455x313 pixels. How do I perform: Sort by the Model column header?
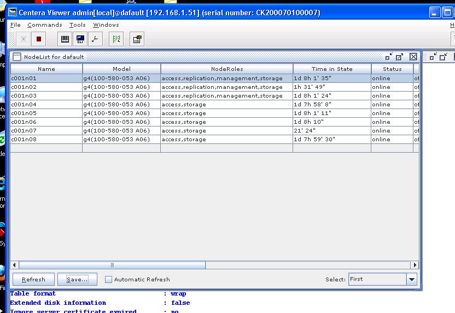[x=121, y=69]
